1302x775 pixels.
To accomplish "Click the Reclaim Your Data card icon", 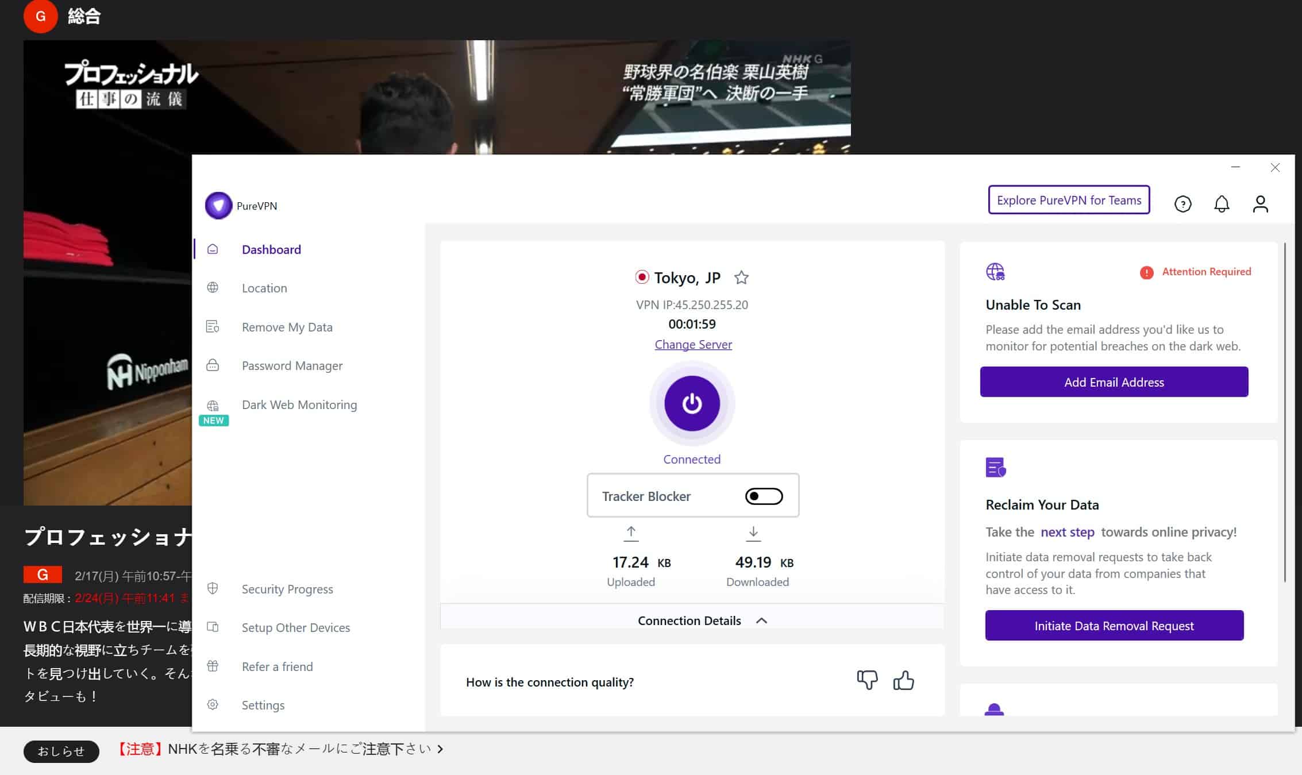I will pyautogui.click(x=995, y=467).
